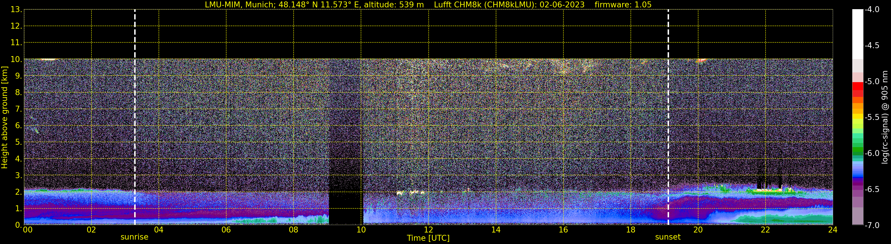The height and width of the screenshot is (244, 891).
Task: Click the time tick label '20'
Action: (x=698, y=230)
